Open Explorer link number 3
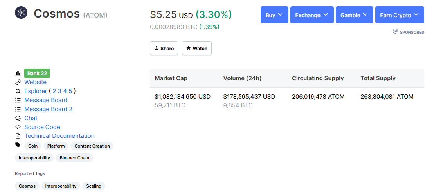The height and width of the screenshot is (195, 434). pyautogui.click(x=59, y=91)
